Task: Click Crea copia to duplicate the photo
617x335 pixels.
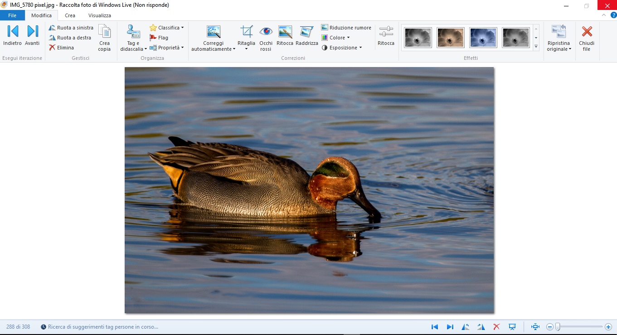Action: [105, 38]
